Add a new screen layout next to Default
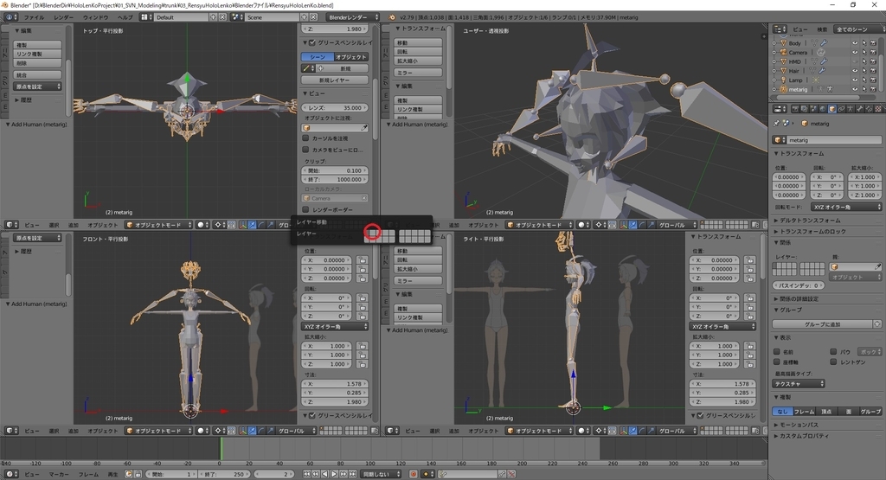This screenshot has width=886, height=480. pyautogui.click(x=214, y=17)
